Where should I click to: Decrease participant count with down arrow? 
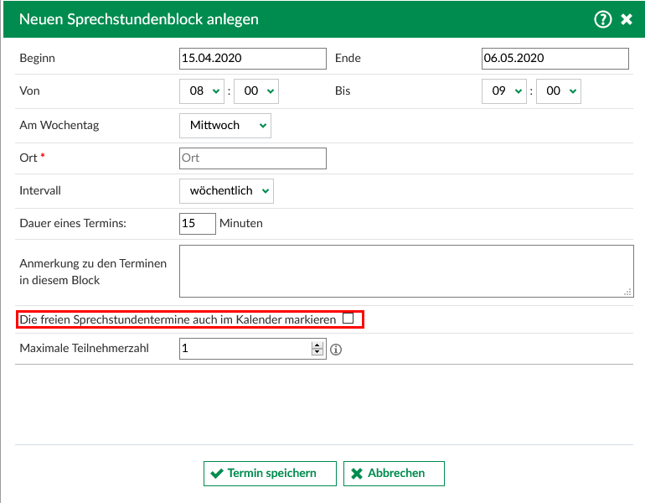(x=317, y=353)
